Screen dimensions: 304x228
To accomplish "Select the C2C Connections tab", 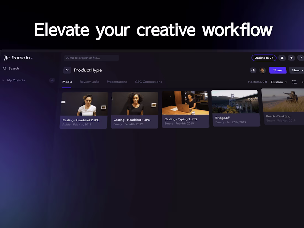I will (x=148, y=82).
